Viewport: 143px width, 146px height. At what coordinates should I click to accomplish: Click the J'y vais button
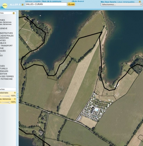[71, 4]
